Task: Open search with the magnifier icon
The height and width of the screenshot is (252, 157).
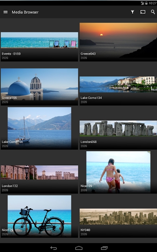Action: 153,12
